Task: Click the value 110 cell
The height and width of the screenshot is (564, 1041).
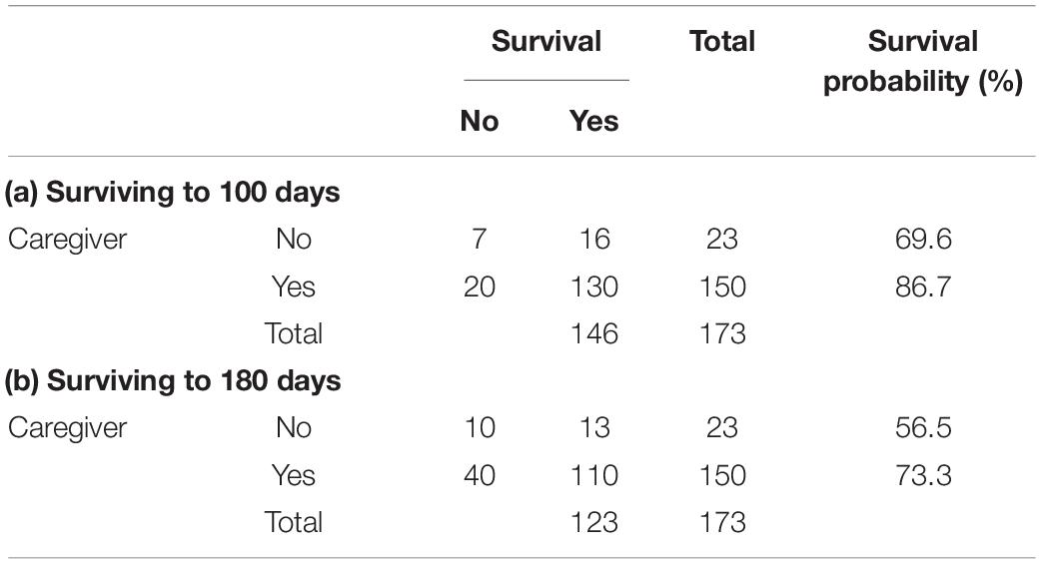Action: 594,475
